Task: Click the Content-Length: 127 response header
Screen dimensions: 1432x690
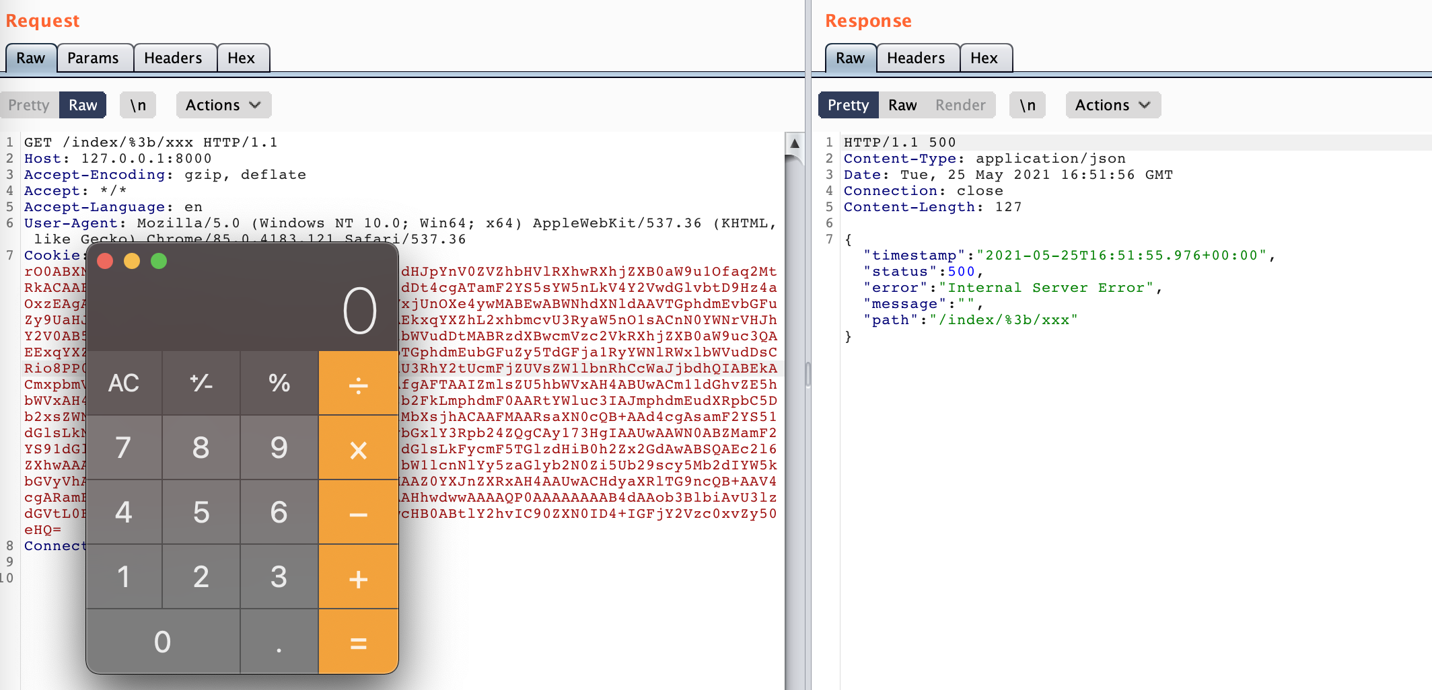Action: [x=933, y=207]
